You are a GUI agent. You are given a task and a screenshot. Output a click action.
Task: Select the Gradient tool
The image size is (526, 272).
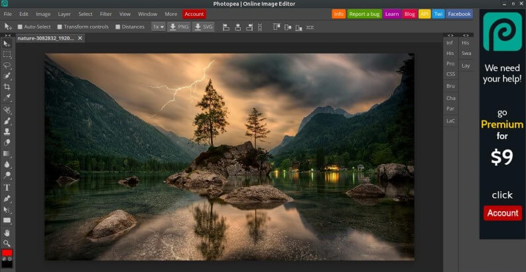7,154
